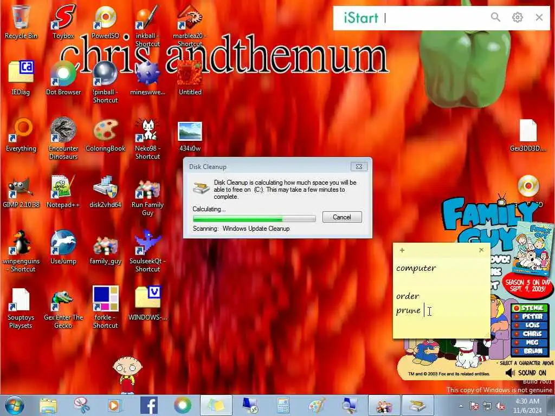Focus the iStart search input field

pyautogui.click(x=435, y=18)
